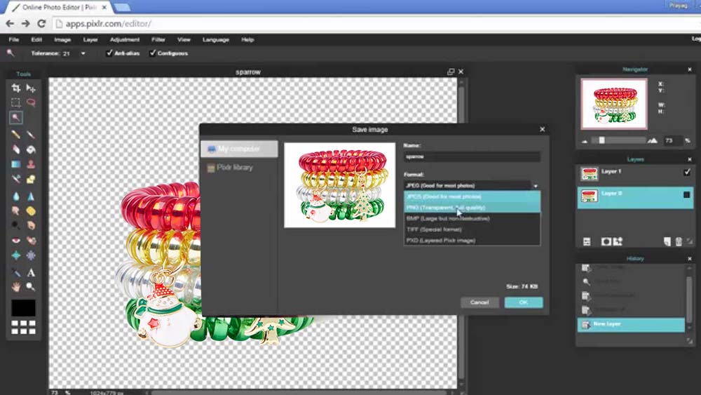The width and height of the screenshot is (701, 395).
Task: Open the Edit menu
Action: tap(36, 39)
